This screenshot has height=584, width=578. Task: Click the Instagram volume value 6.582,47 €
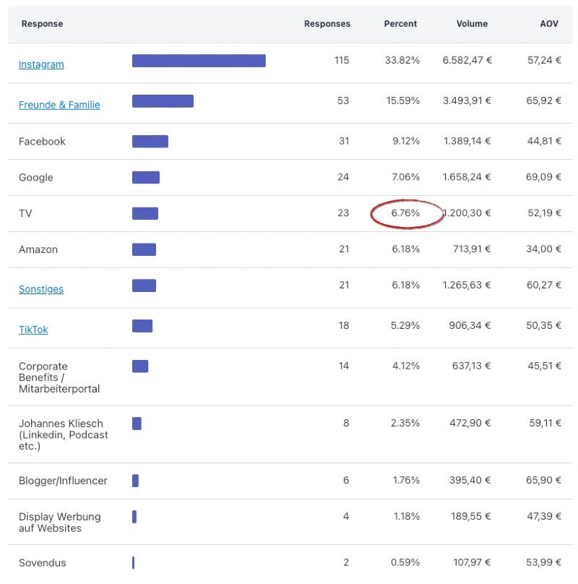[467, 61]
